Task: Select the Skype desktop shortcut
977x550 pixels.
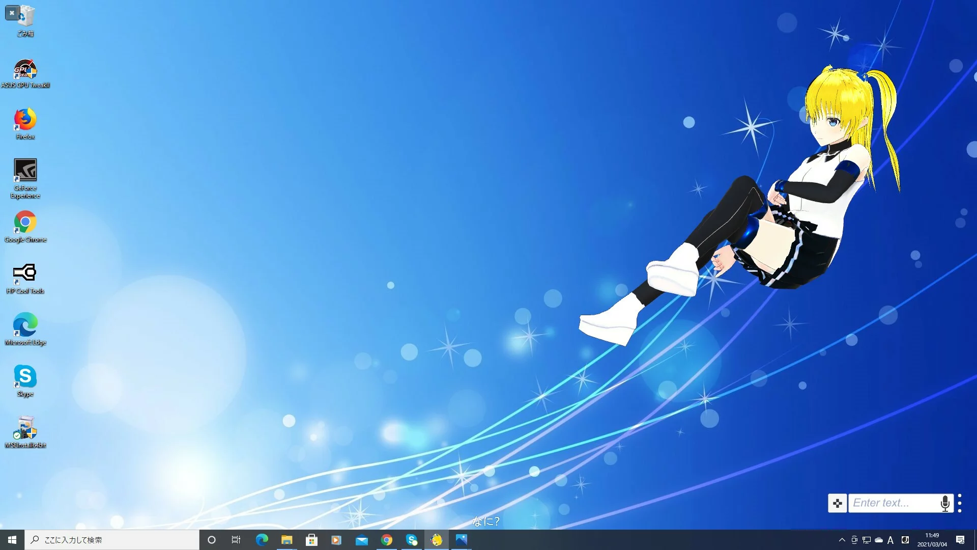Action: tap(25, 381)
